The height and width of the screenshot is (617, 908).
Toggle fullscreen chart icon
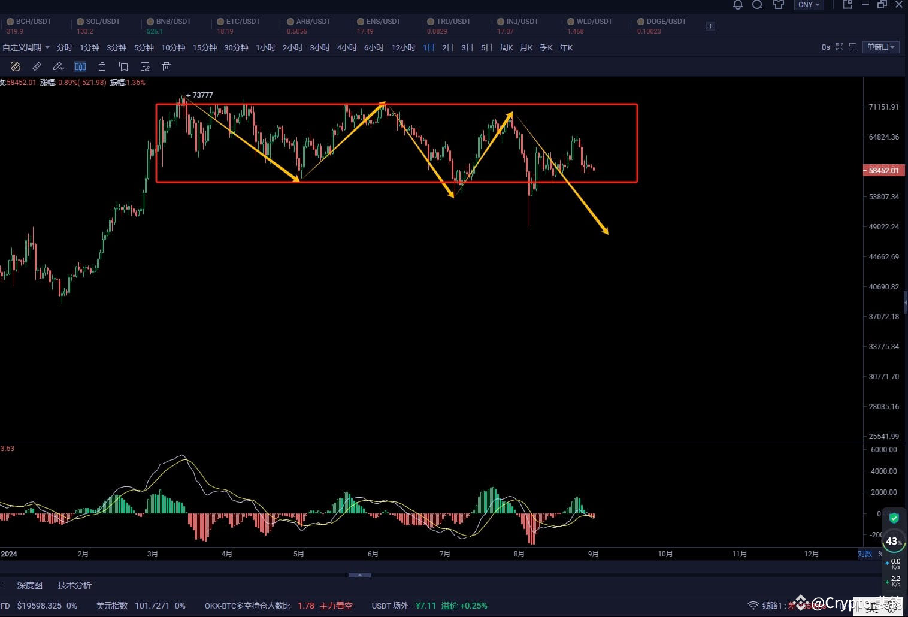pos(840,47)
